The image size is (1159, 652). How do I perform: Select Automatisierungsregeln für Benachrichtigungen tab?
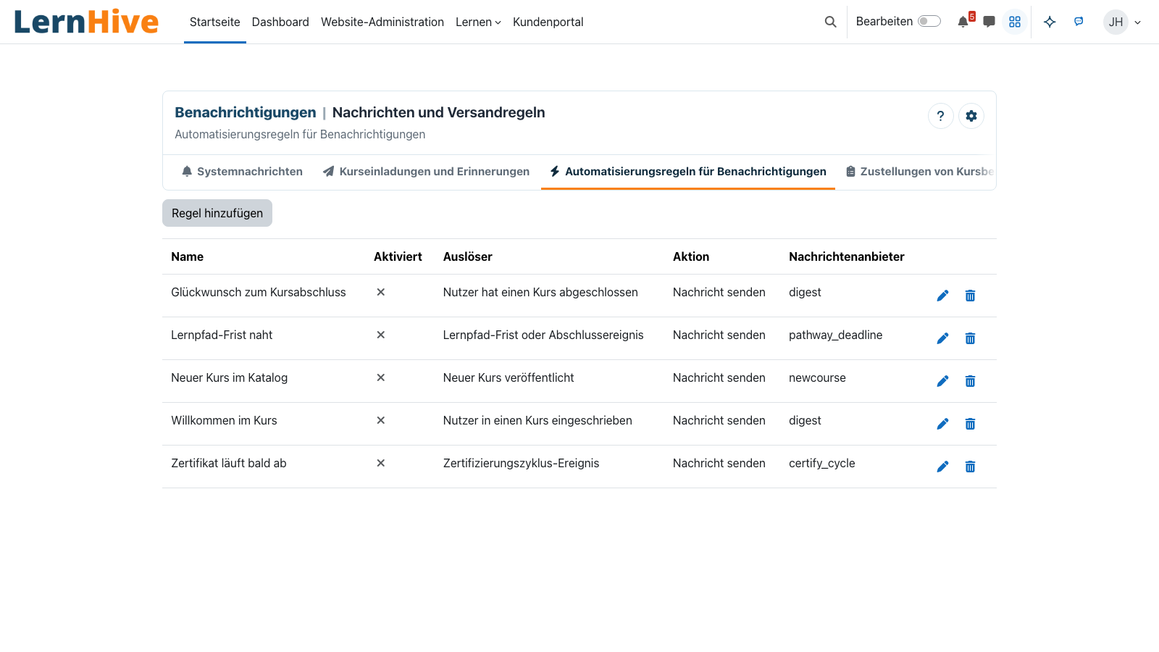coord(688,172)
